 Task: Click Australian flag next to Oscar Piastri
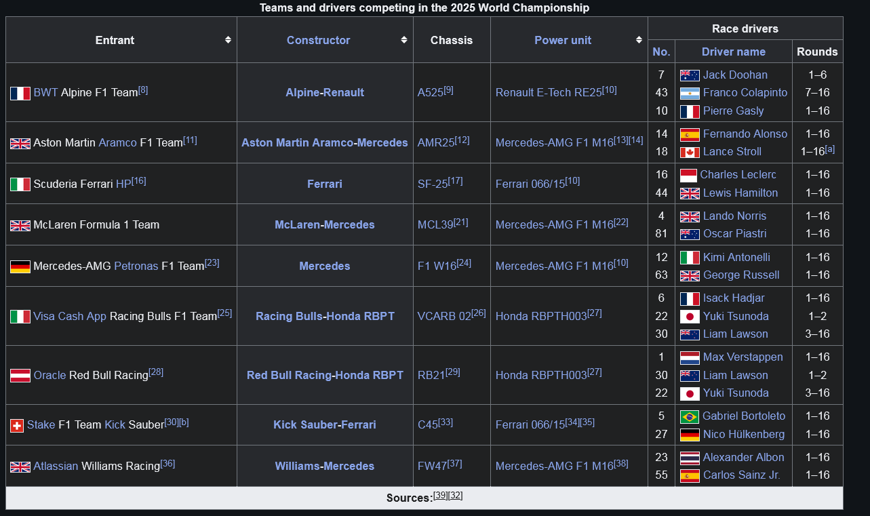(x=690, y=234)
